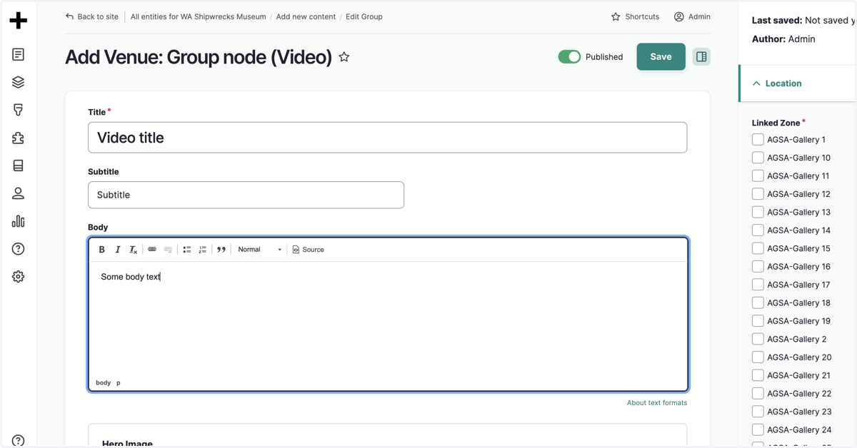Click the plus logo in the sidebar
This screenshot has height=448, width=857.
coord(19,21)
